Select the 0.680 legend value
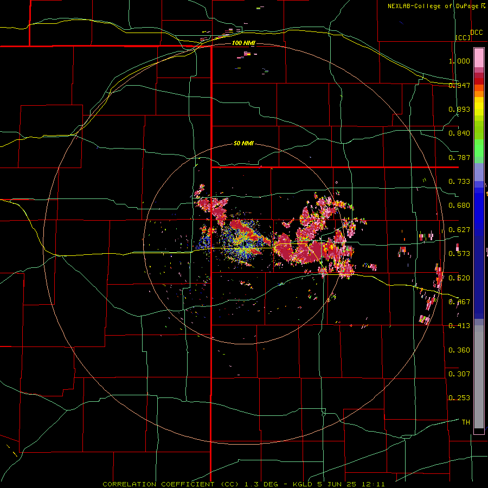 tap(459, 206)
